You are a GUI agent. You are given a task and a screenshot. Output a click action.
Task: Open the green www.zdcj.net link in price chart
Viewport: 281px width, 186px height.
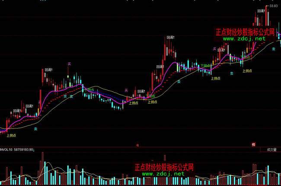244,38
